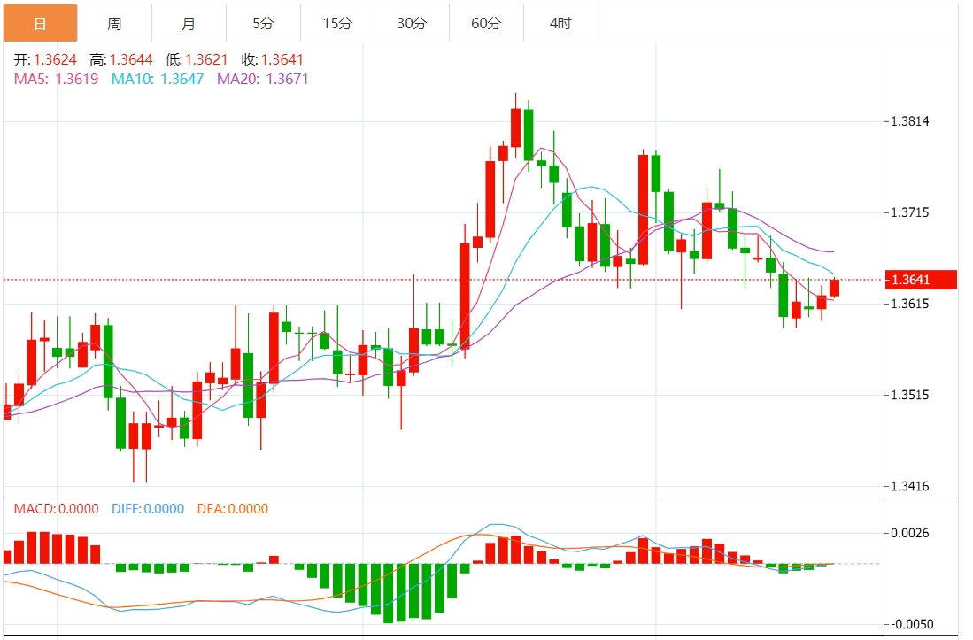The width and height of the screenshot is (973, 640).
Task: Click the closing price 收:1.3641 value
Action: tap(273, 59)
